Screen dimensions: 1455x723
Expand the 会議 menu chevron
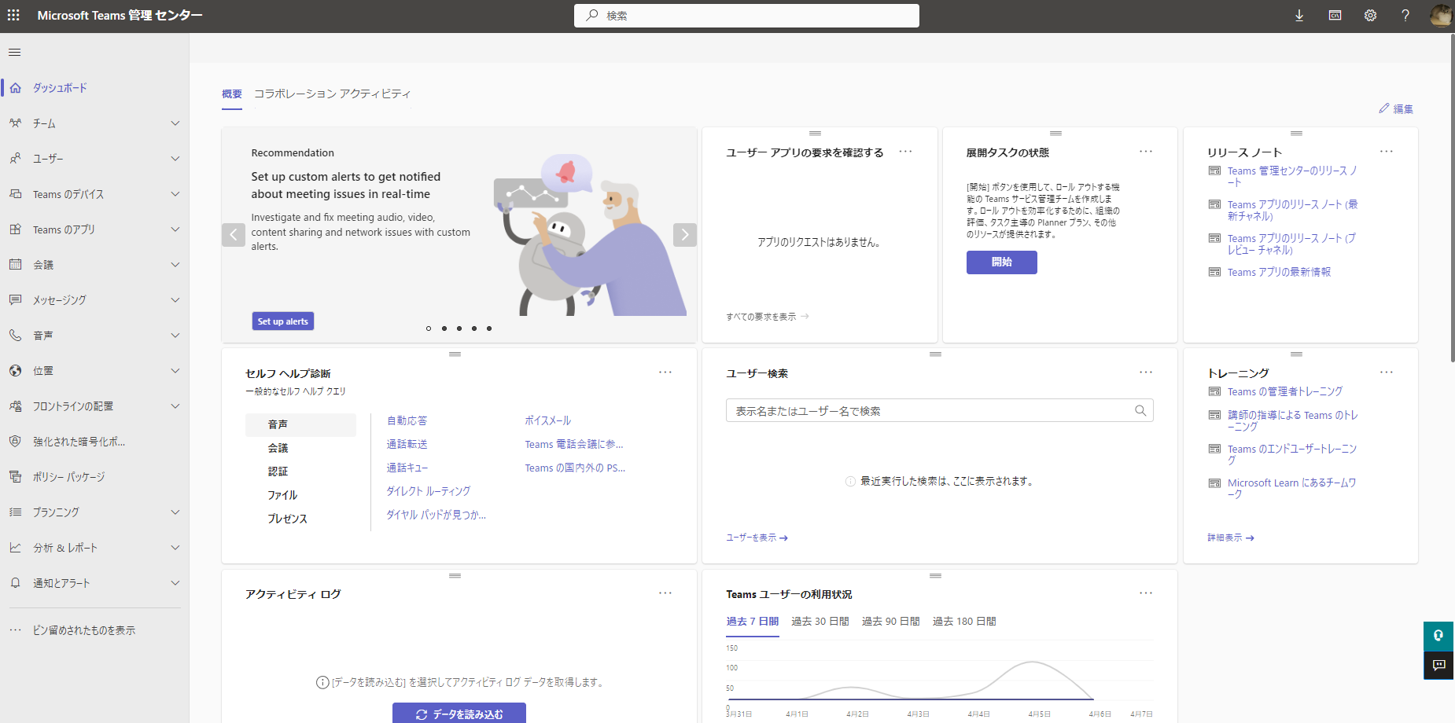(x=175, y=265)
